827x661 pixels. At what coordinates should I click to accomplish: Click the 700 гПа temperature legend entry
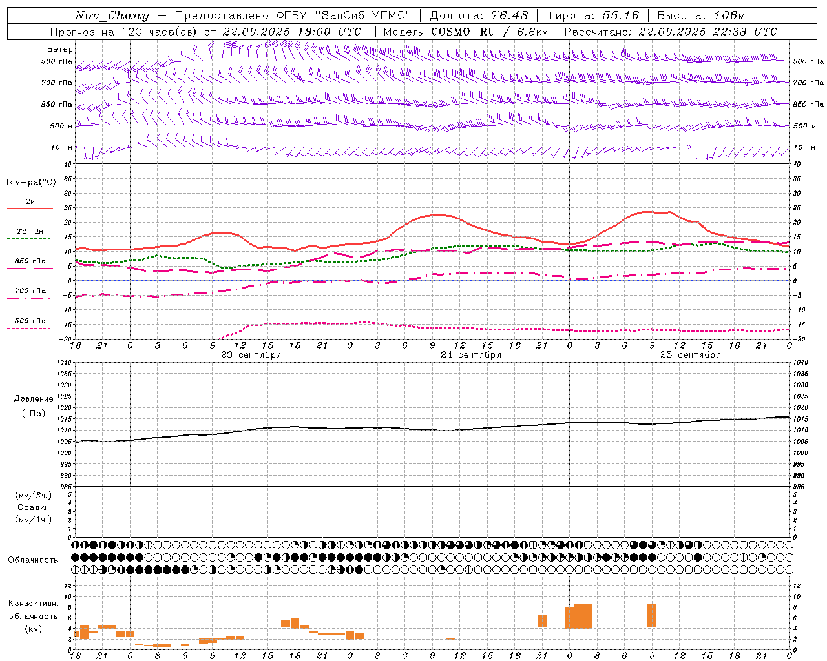pyautogui.click(x=30, y=291)
